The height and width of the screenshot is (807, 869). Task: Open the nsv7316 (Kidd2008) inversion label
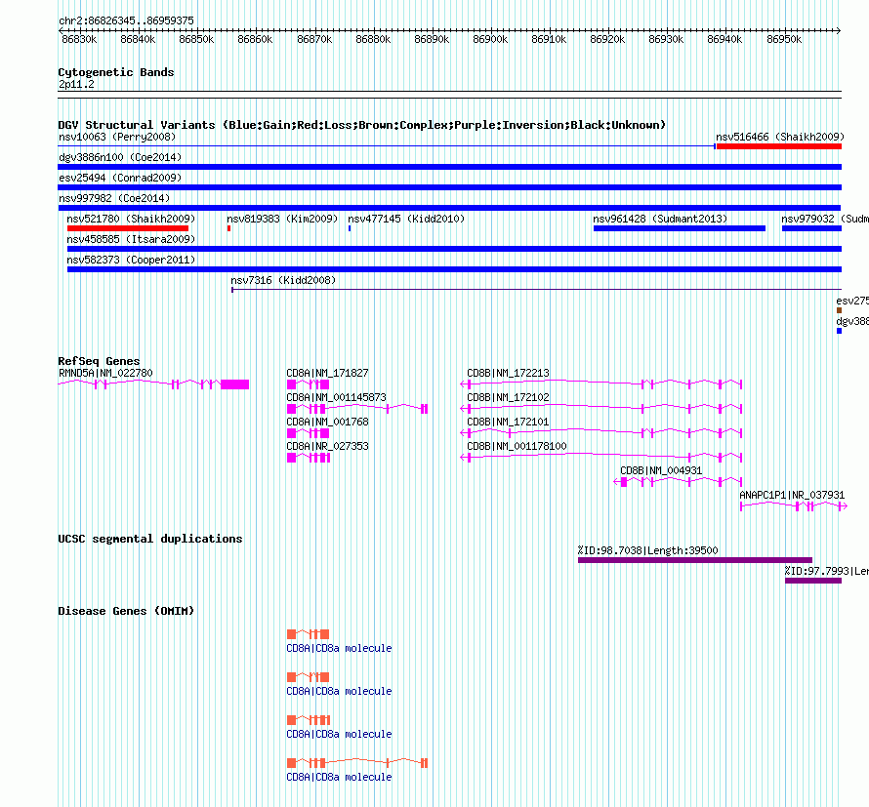coord(283,280)
